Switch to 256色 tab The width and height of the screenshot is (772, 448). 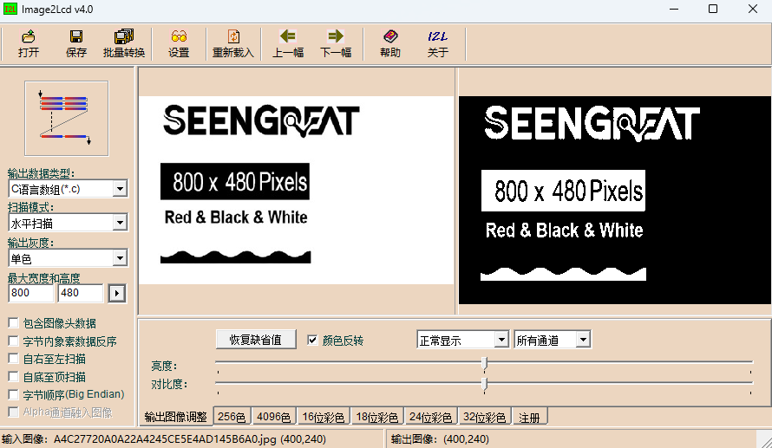(232, 417)
